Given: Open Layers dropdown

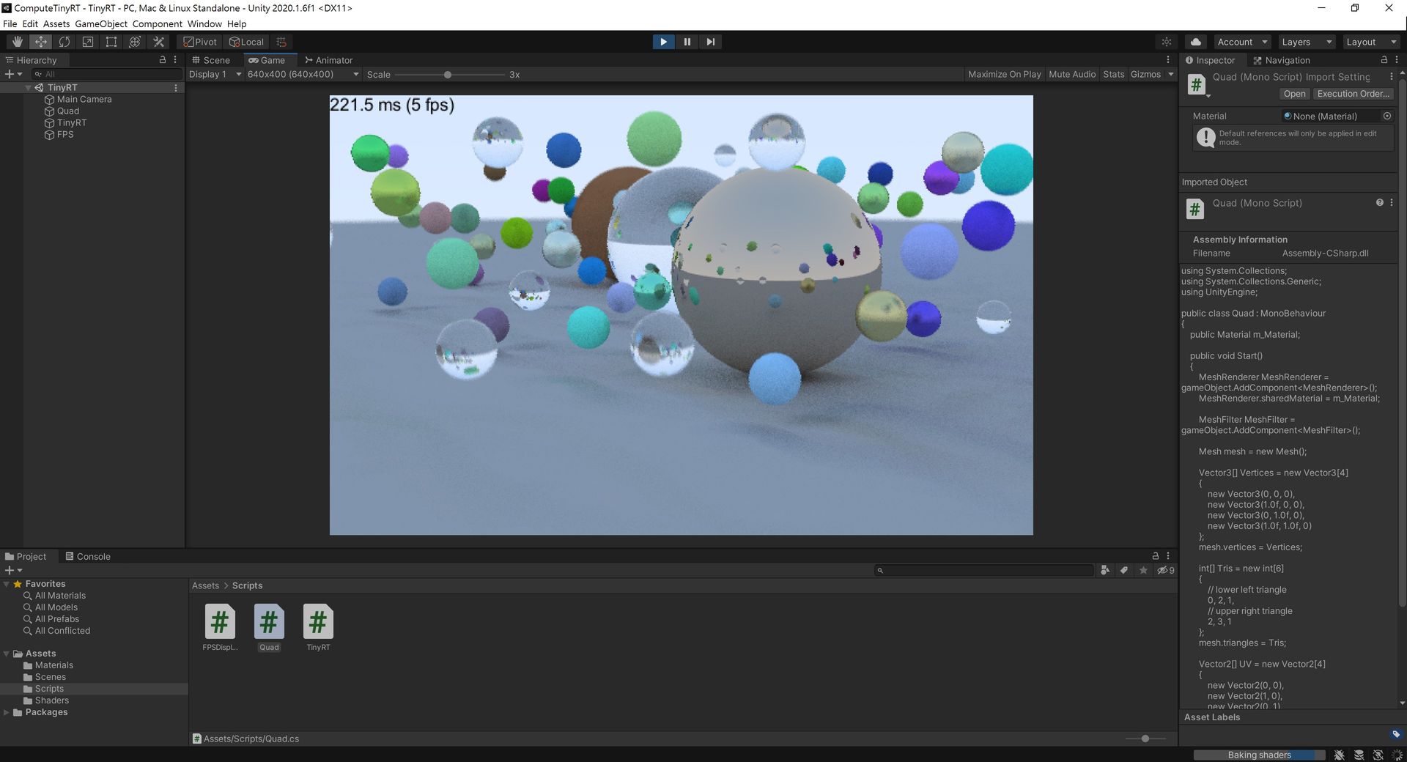Looking at the screenshot, I should pyautogui.click(x=1306, y=42).
